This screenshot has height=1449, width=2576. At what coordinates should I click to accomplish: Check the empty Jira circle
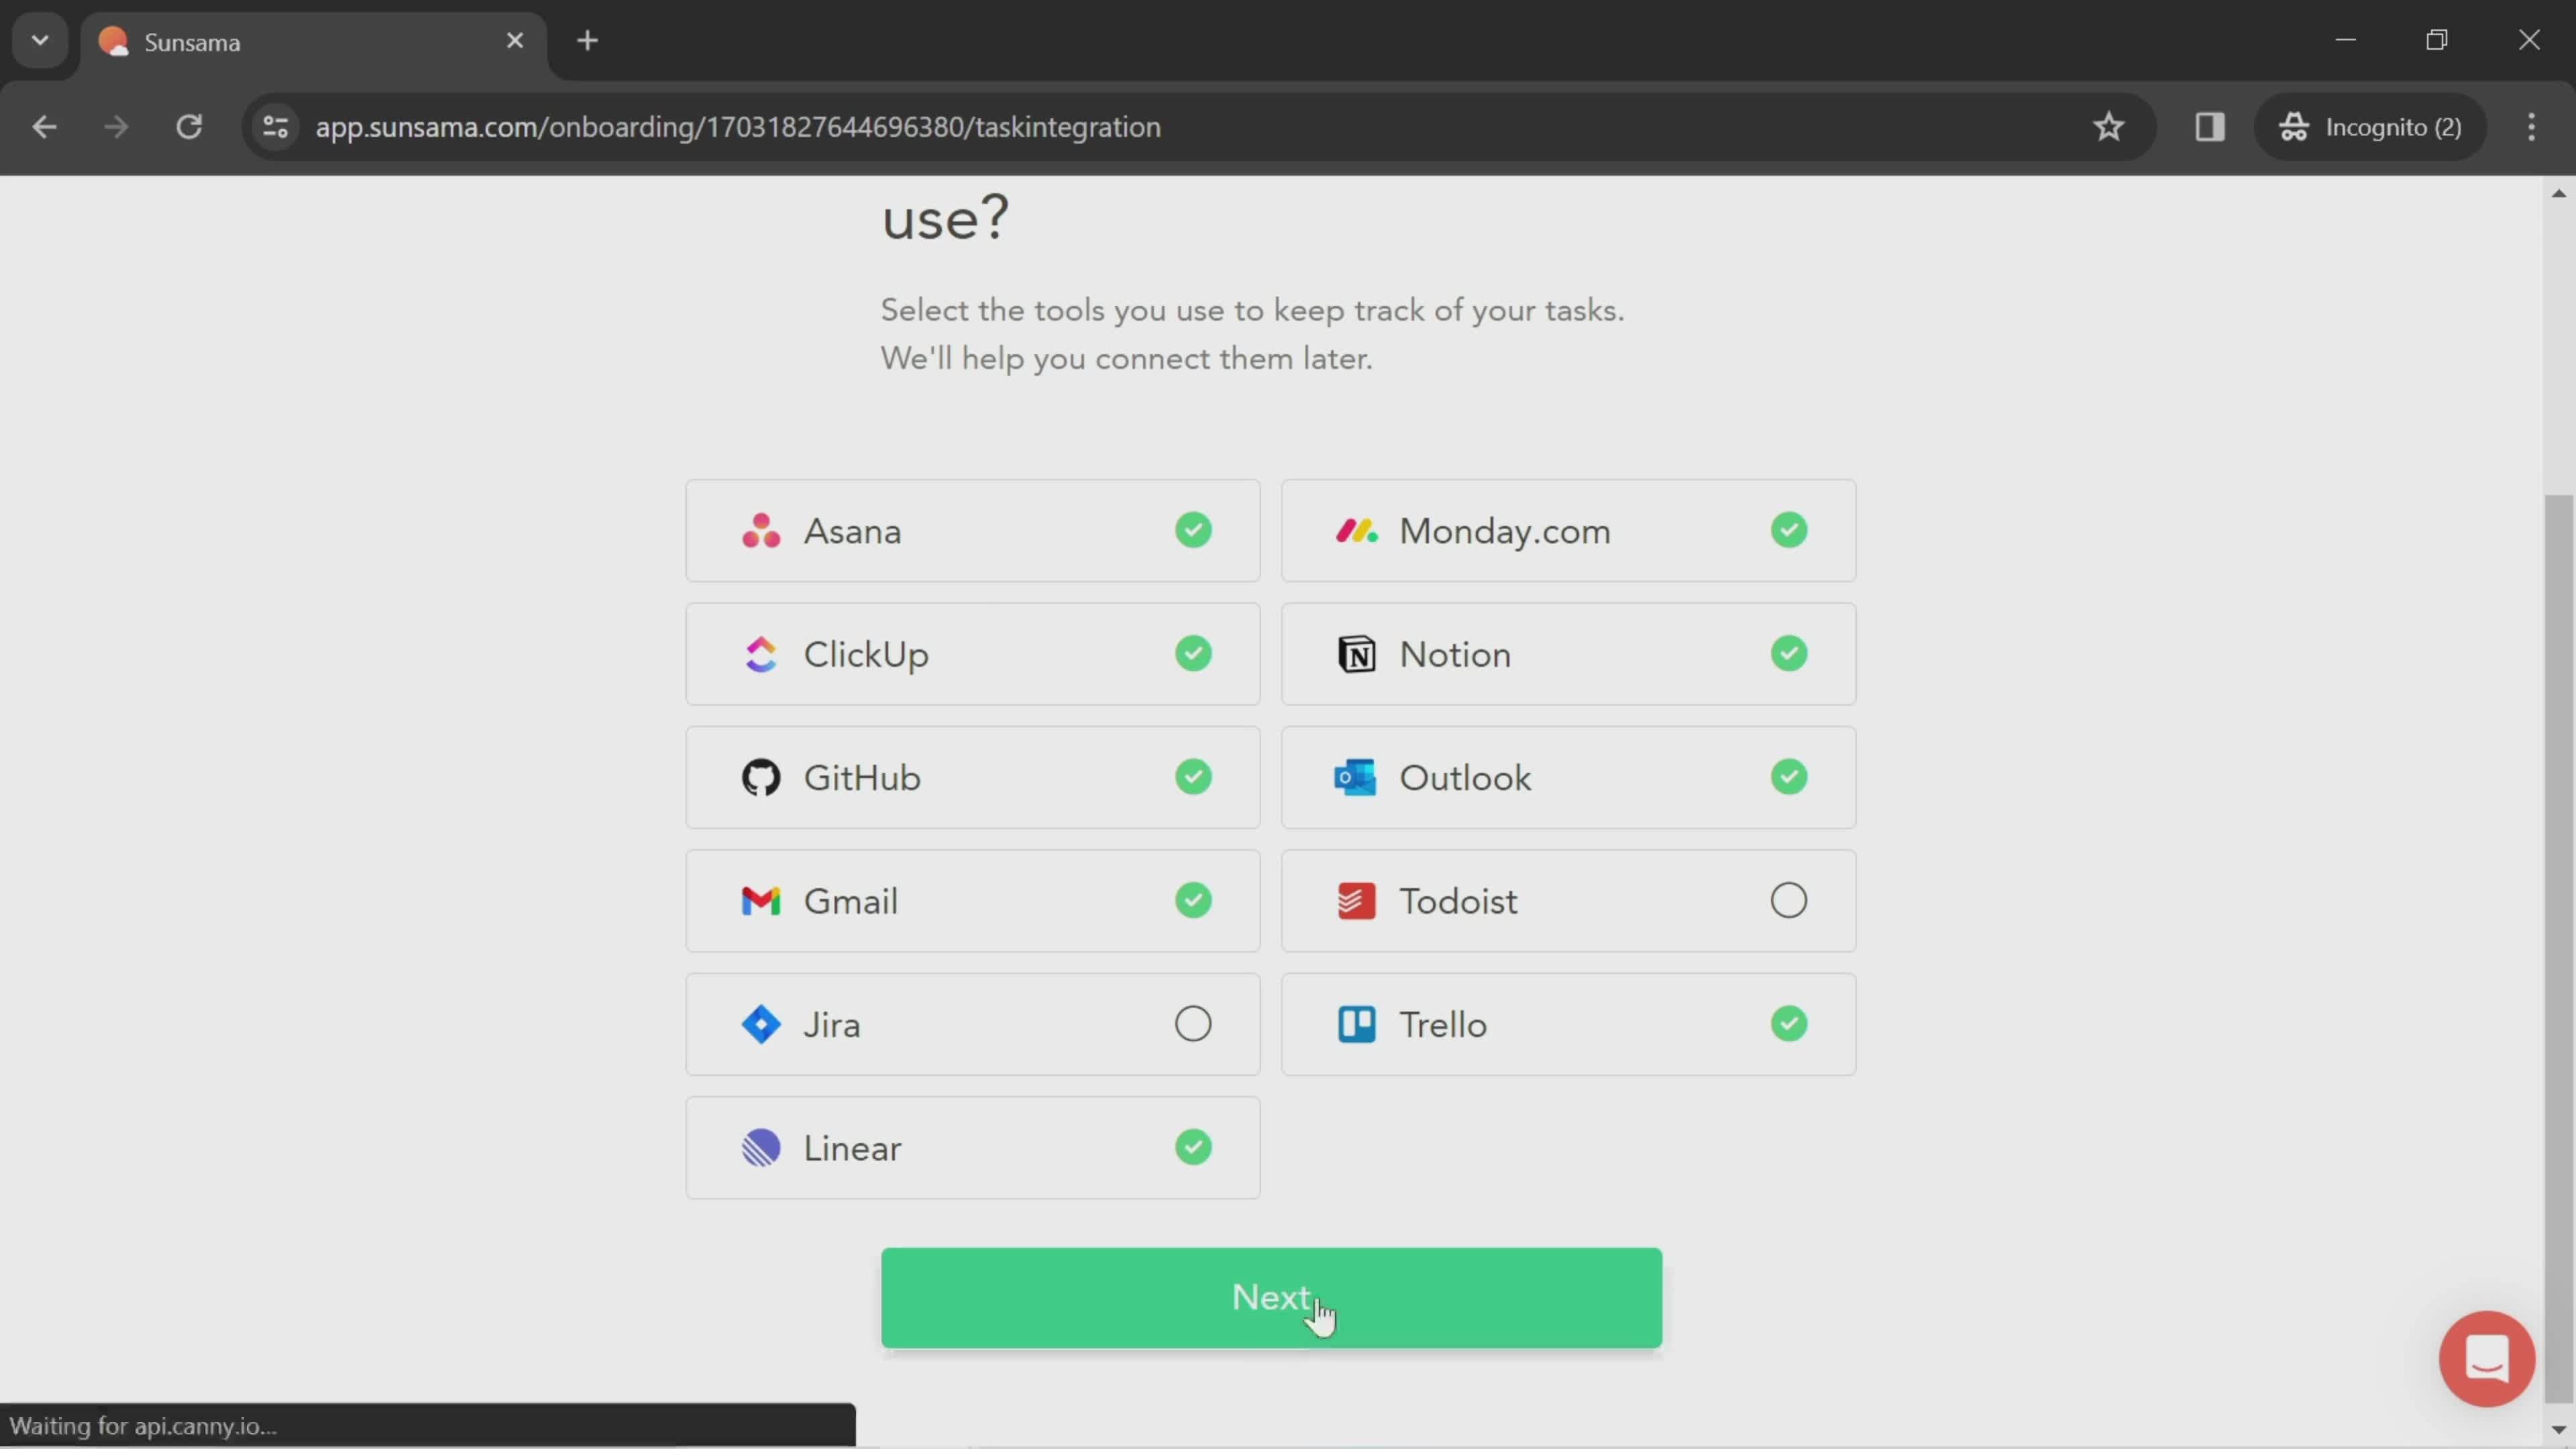[x=1193, y=1024]
